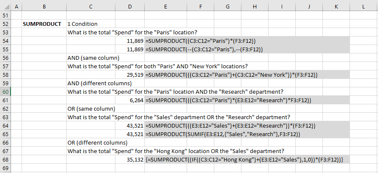
Task: Click the Select All corner button
Action: (x=6, y=7)
